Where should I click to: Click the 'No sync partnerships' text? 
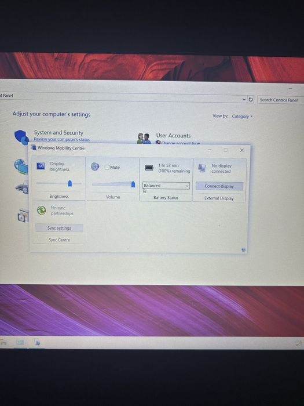[x=62, y=211]
